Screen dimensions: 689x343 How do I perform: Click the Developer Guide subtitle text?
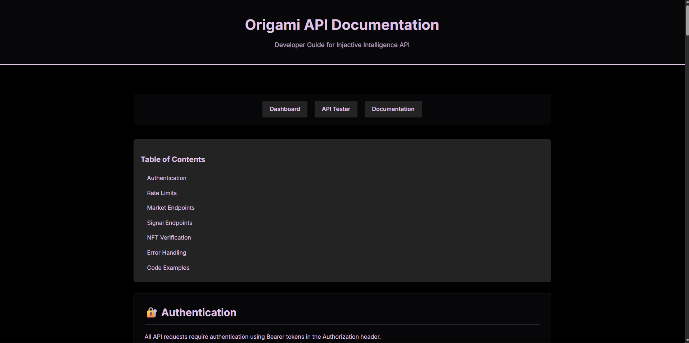click(342, 45)
